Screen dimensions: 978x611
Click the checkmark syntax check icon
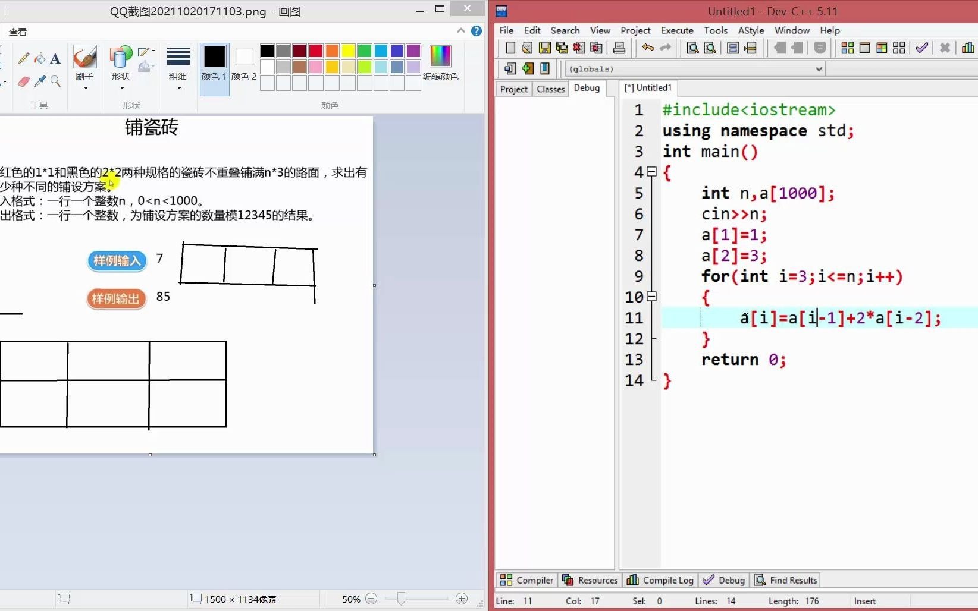921,48
